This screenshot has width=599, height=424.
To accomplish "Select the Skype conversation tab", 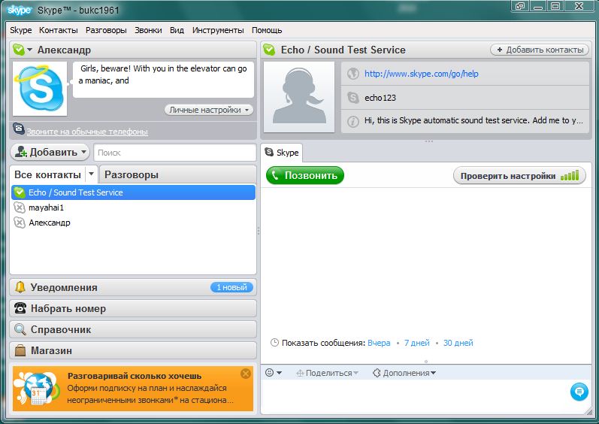I will (x=282, y=153).
